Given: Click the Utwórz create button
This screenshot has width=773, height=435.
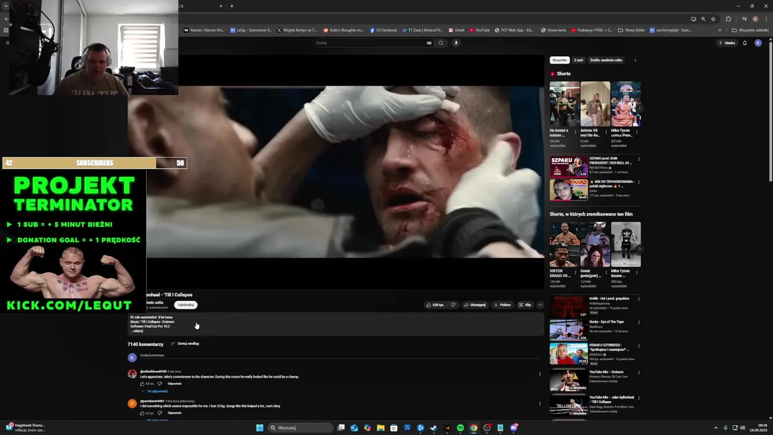Looking at the screenshot, I should (726, 43).
